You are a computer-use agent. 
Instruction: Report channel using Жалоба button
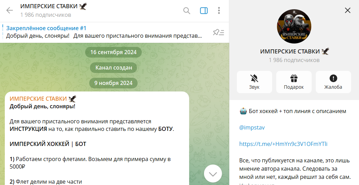click(333, 82)
